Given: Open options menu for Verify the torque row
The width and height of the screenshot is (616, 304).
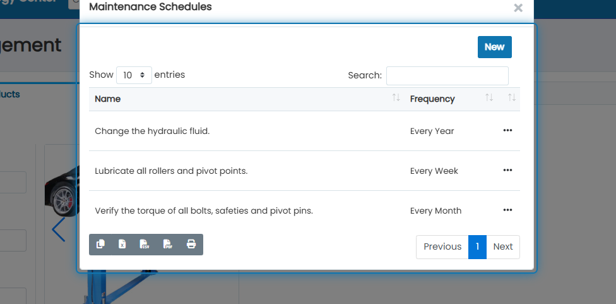Looking at the screenshot, I should [507, 210].
